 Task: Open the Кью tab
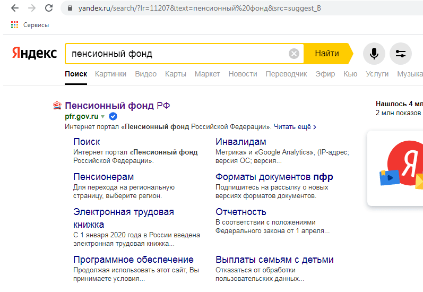pos(350,74)
